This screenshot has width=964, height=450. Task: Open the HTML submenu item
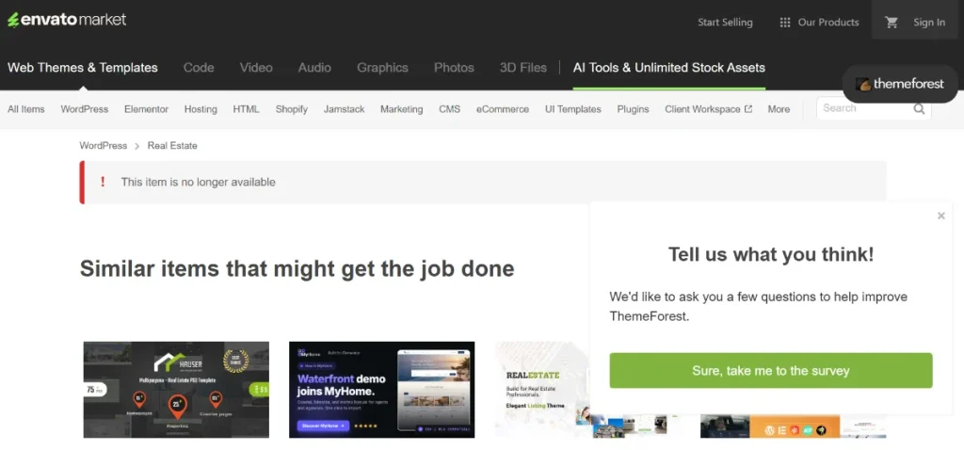tap(246, 109)
